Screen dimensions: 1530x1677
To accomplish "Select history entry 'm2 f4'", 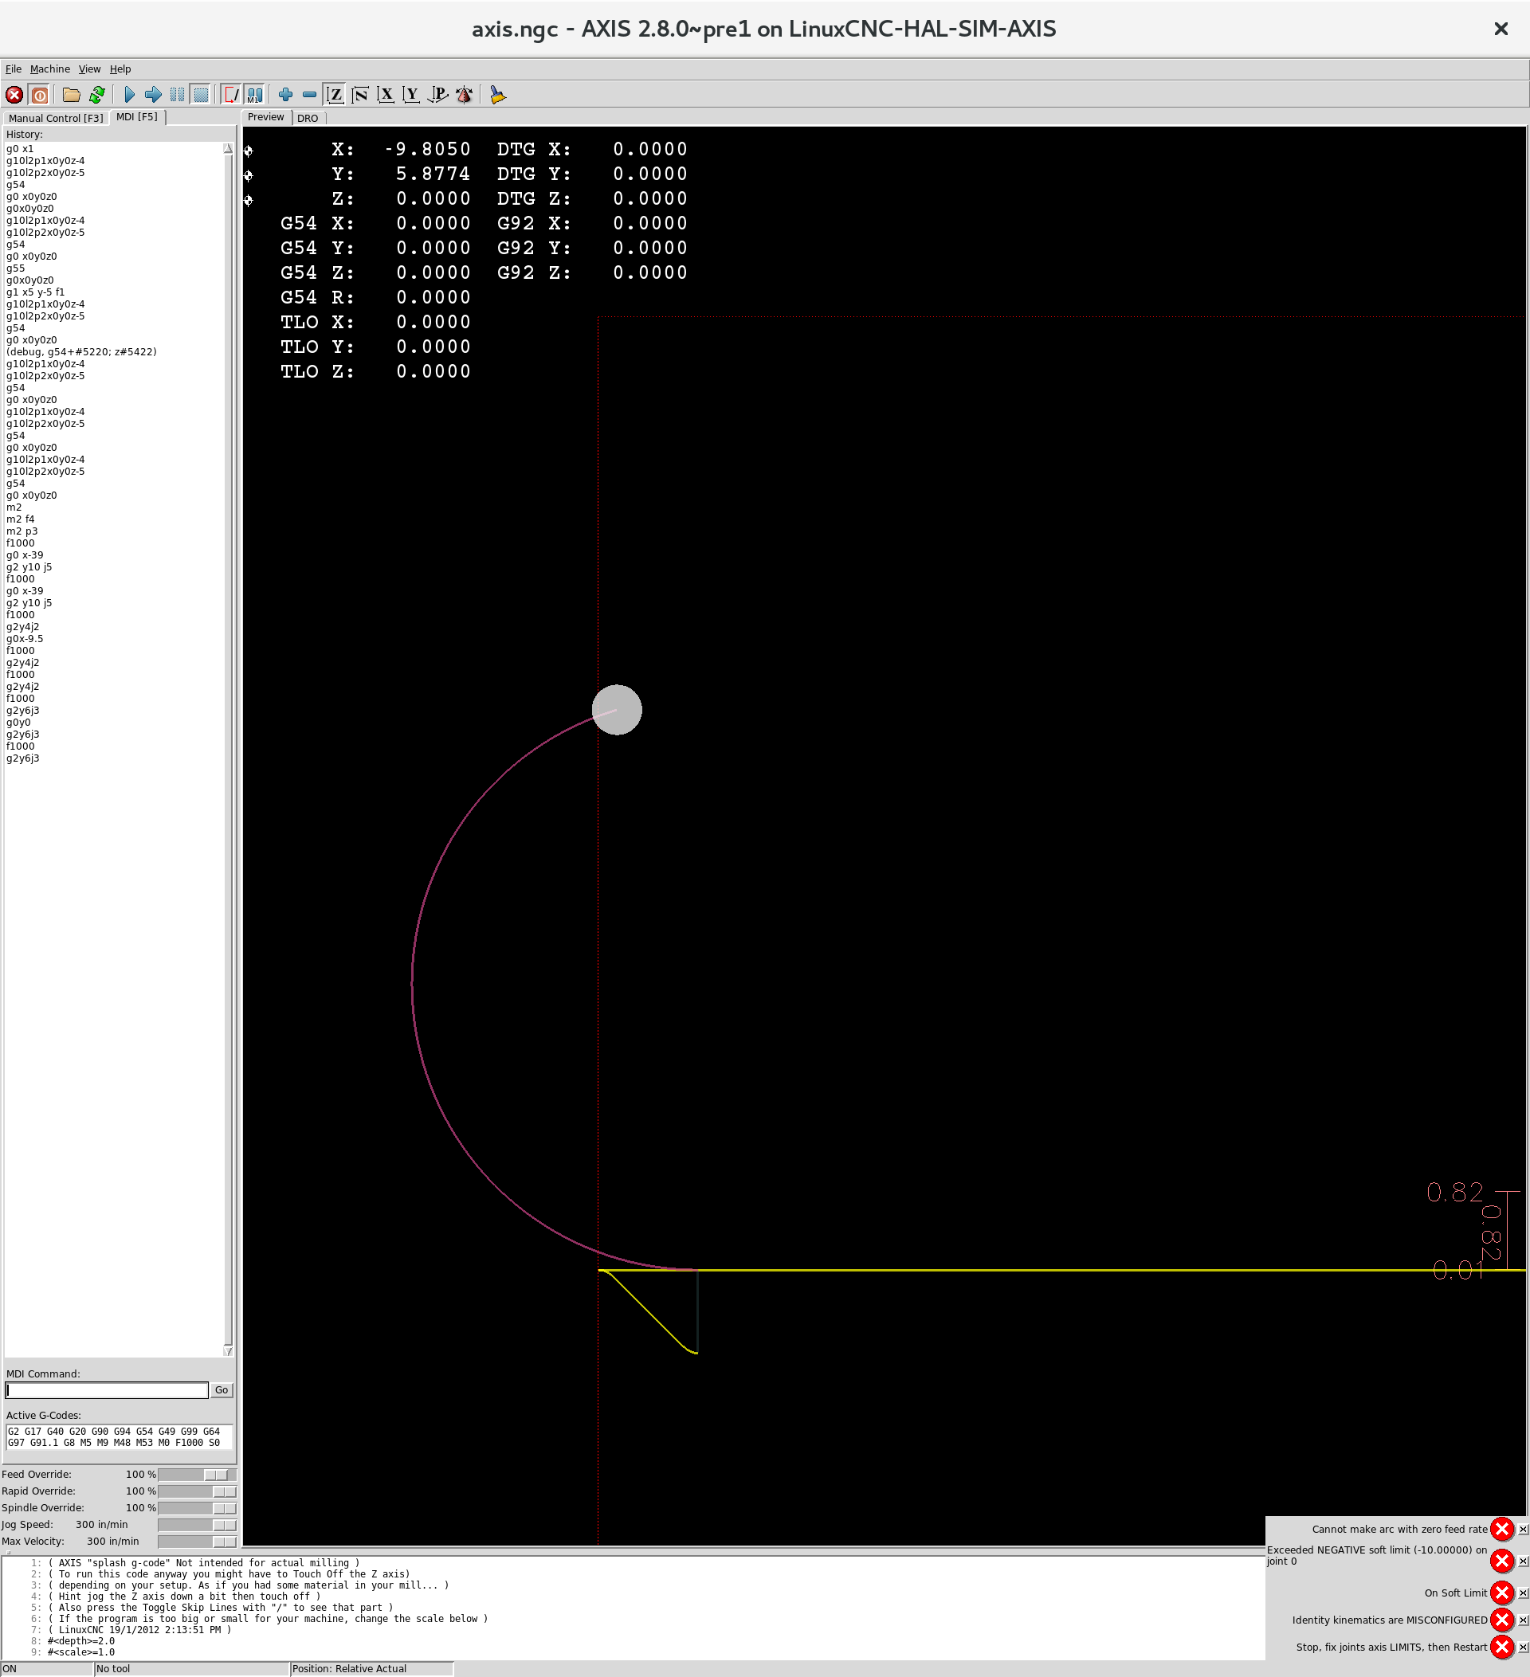I will tap(21, 519).
